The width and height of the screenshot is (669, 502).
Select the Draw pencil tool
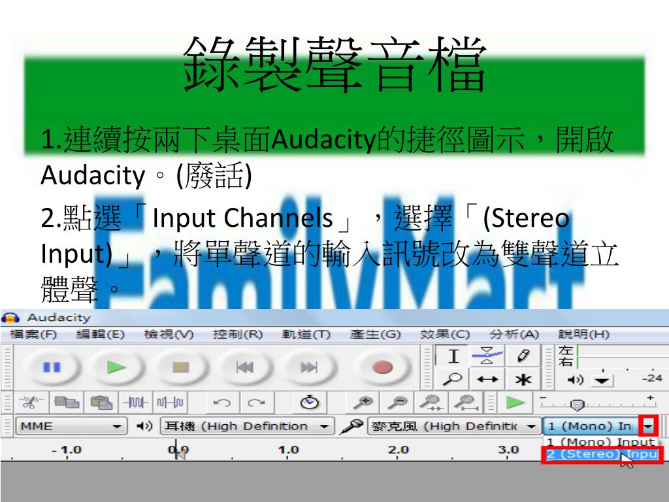coord(523,356)
